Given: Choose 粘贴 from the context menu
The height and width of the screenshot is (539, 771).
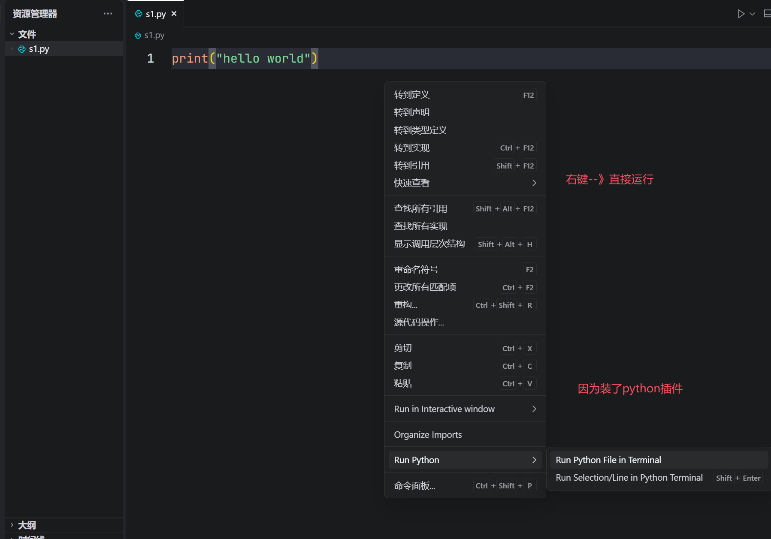Looking at the screenshot, I should pyautogui.click(x=465, y=383).
